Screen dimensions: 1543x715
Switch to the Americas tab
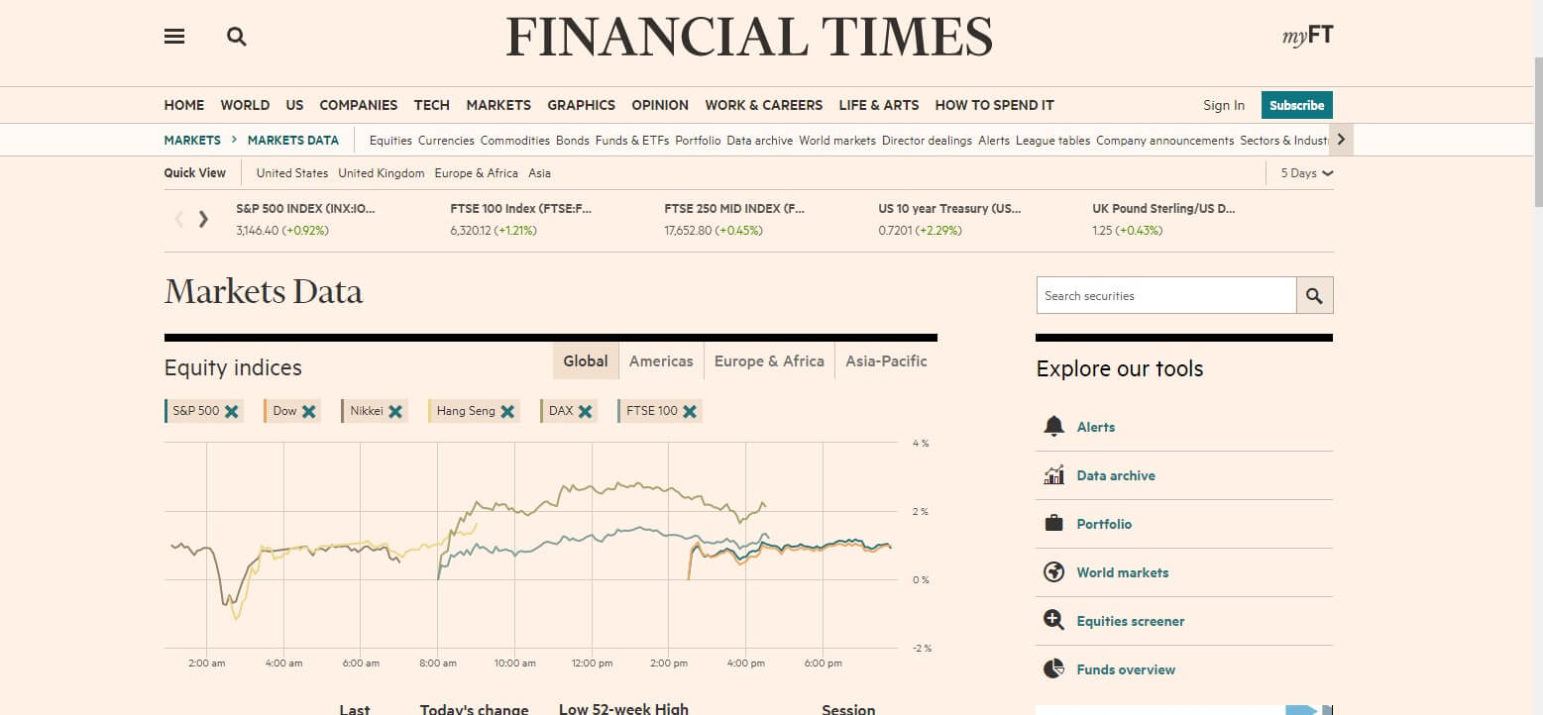[x=661, y=361]
